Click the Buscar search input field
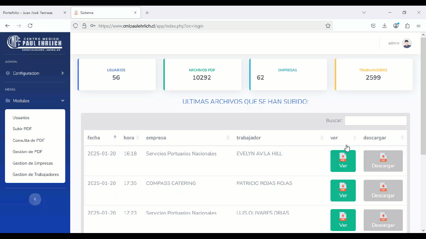 (375, 120)
